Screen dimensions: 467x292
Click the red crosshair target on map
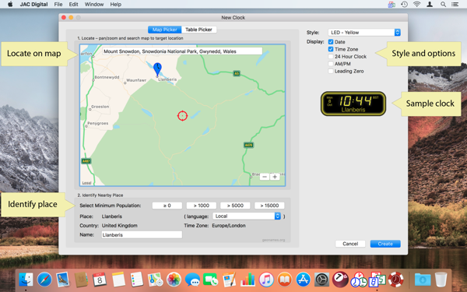182,115
